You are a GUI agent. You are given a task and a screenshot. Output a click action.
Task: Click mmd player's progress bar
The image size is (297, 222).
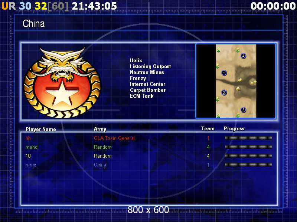pyautogui.click(x=248, y=165)
